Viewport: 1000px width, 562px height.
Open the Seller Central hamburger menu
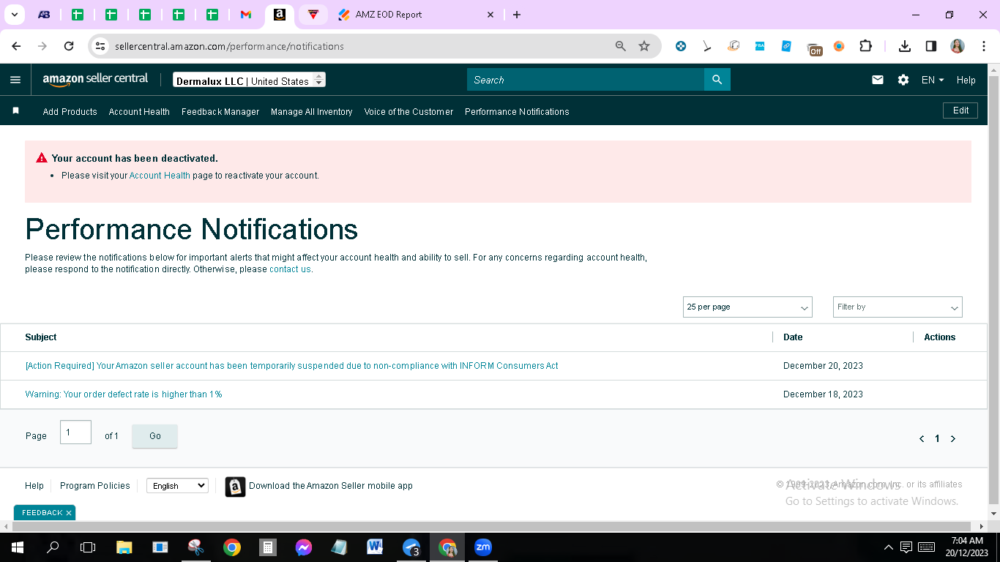(x=15, y=80)
